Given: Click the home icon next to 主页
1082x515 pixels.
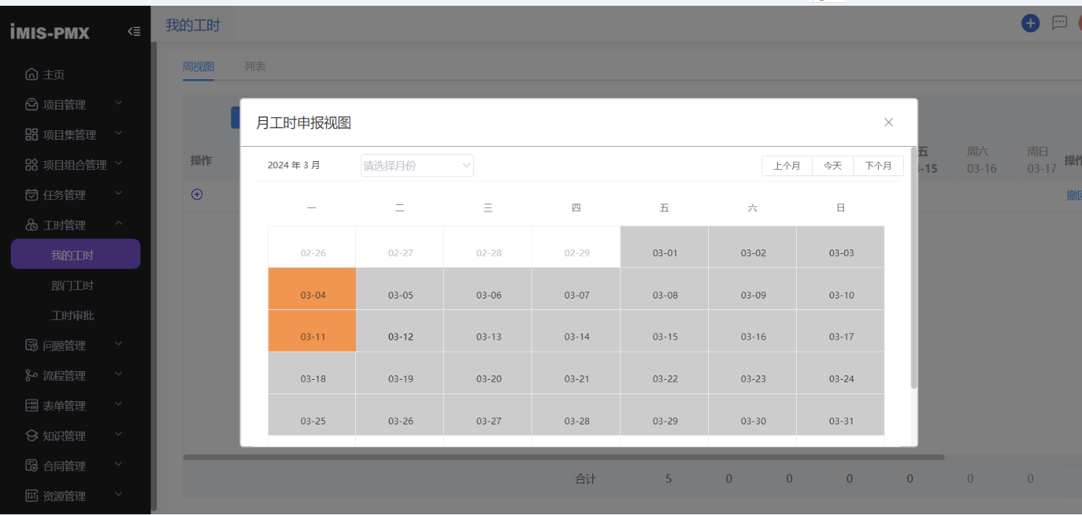Looking at the screenshot, I should [31, 74].
